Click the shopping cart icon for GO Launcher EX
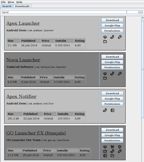The height and width of the screenshot is (162, 144). pyautogui.click(x=112, y=147)
